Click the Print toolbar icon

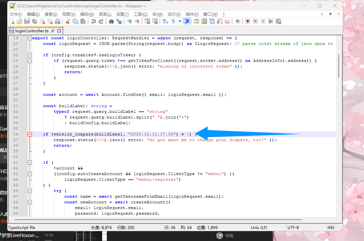point(58,21)
